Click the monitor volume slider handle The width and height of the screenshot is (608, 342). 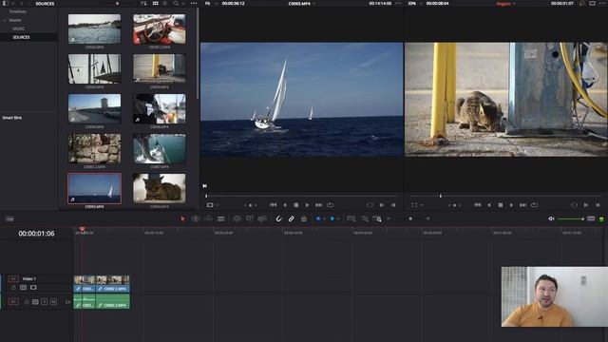click(582, 219)
